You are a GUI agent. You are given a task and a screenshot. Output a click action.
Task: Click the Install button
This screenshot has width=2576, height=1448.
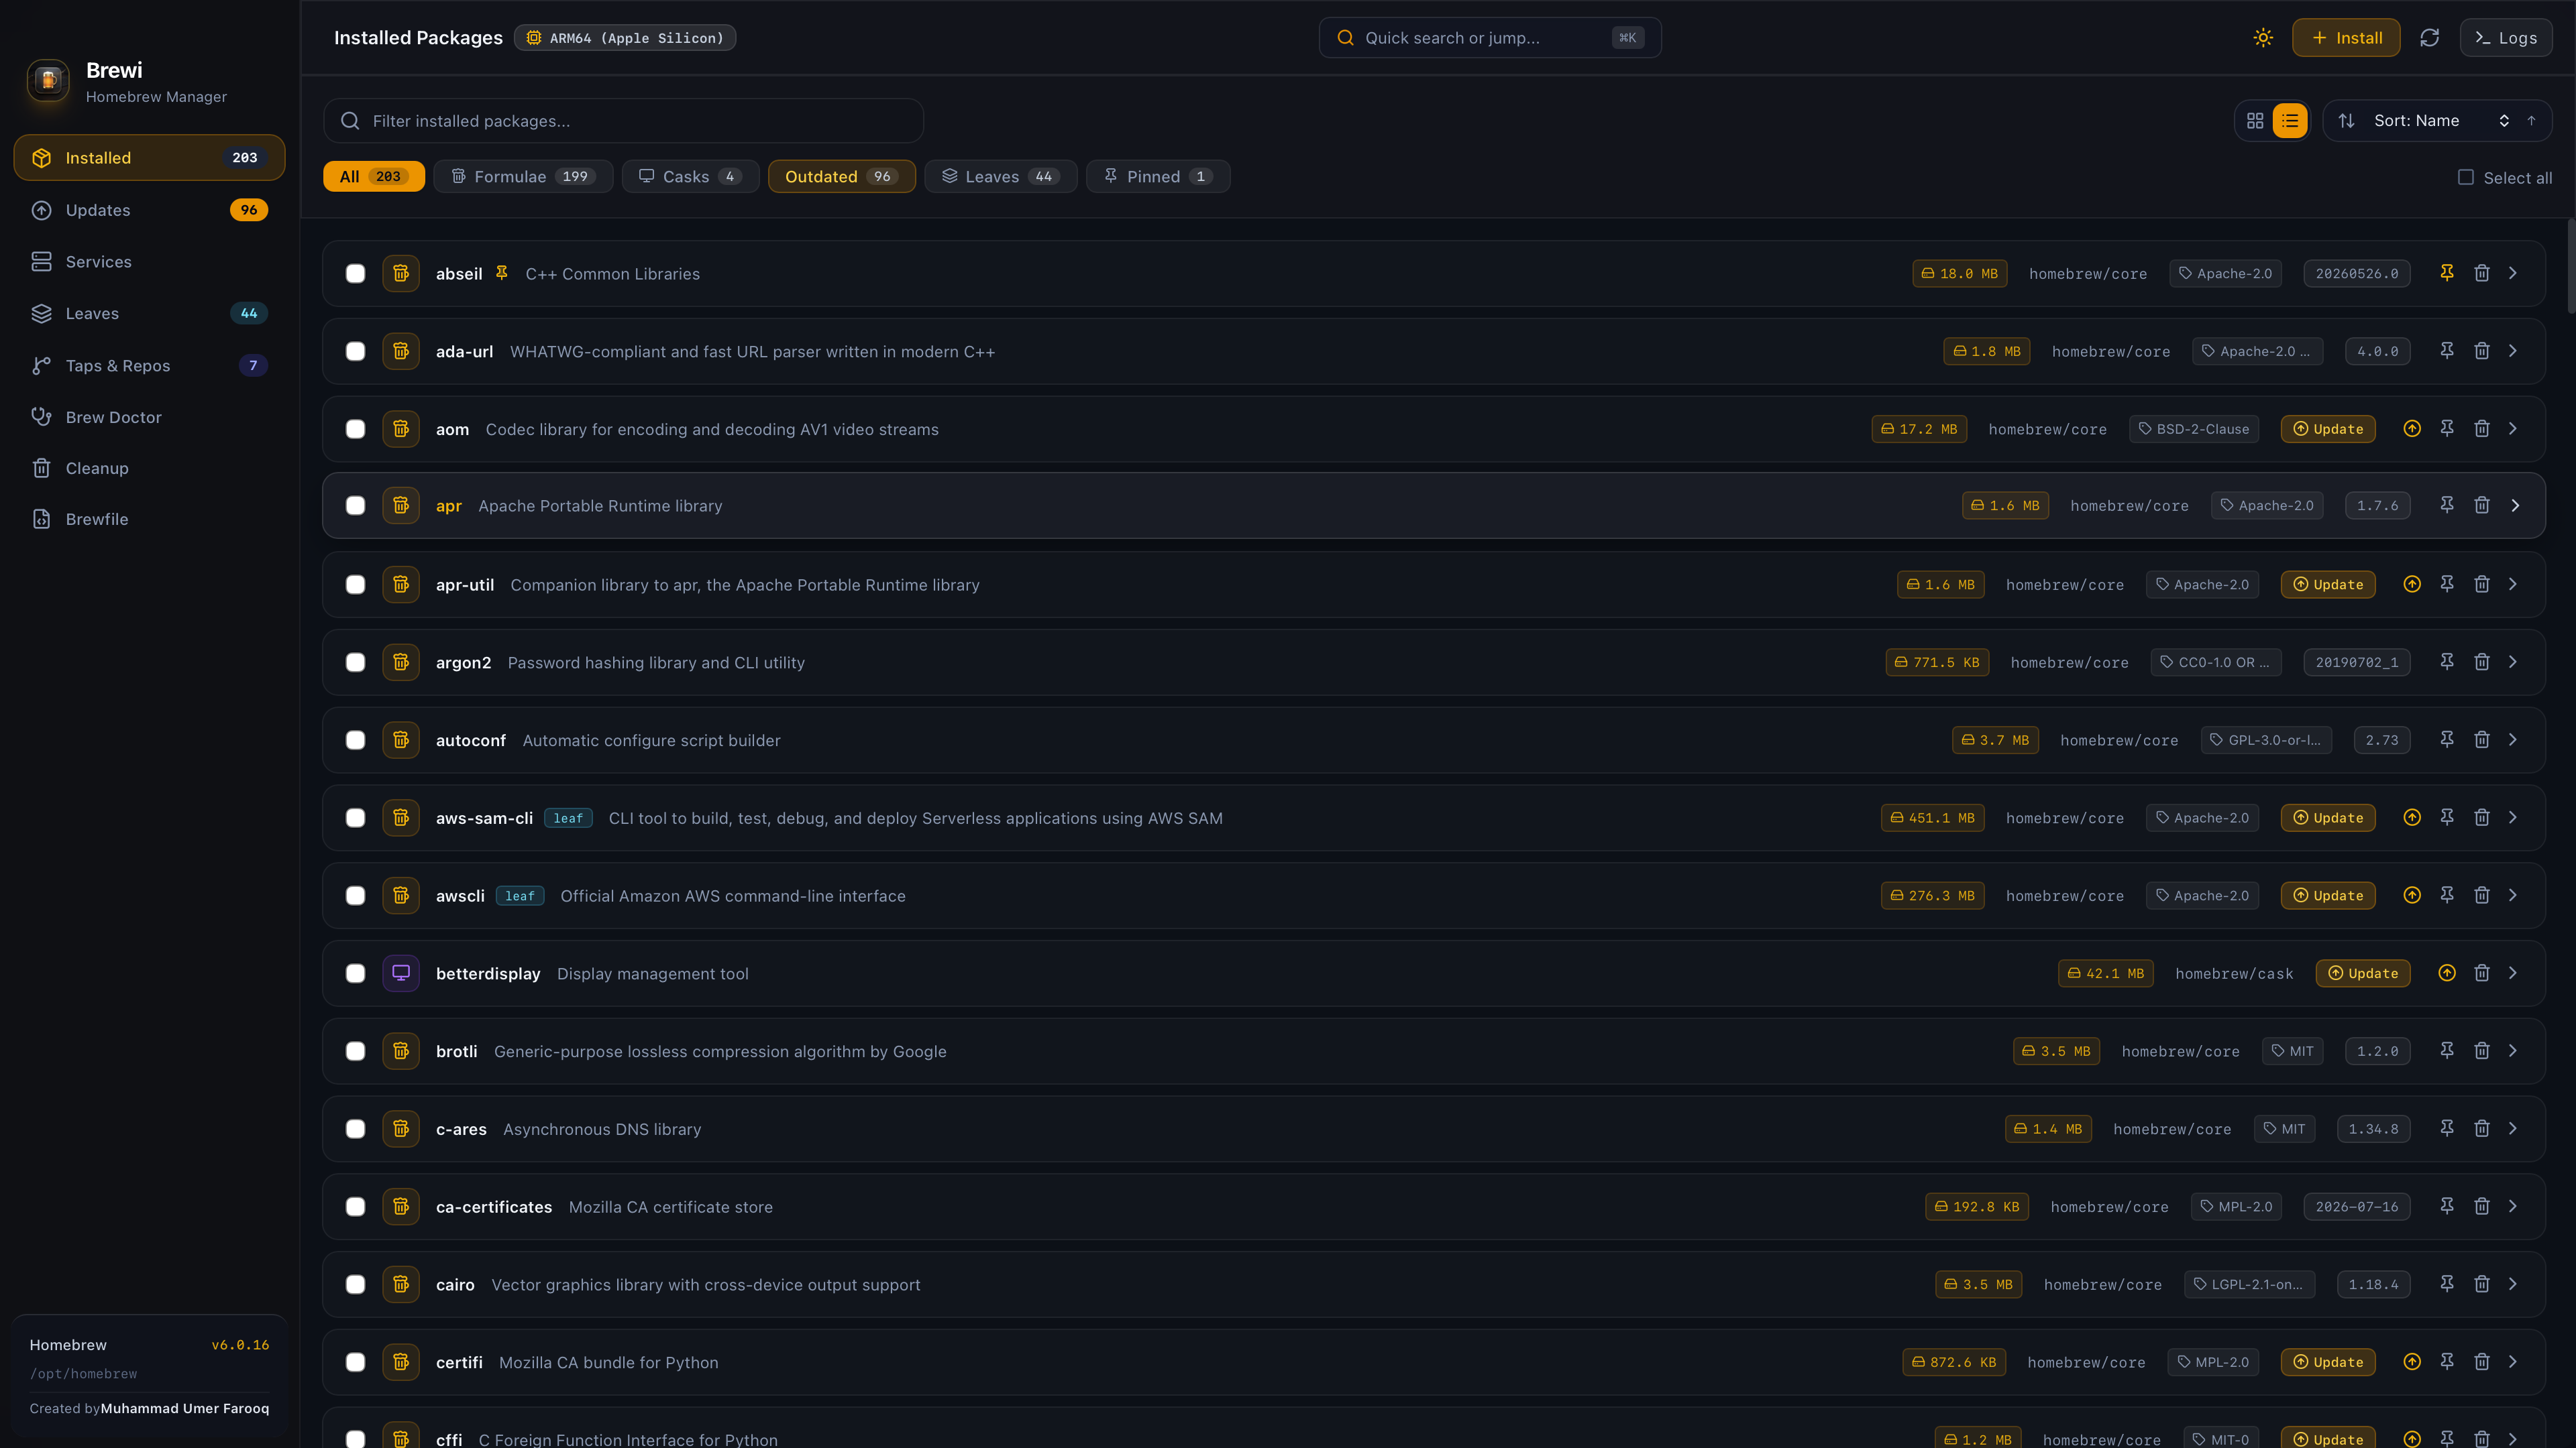[2346, 38]
